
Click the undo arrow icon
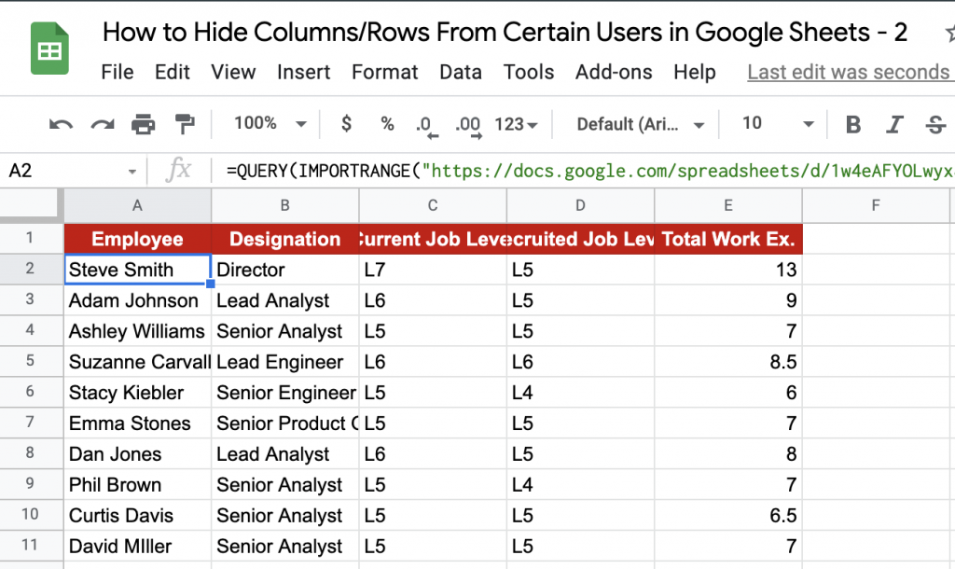click(62, 124)
